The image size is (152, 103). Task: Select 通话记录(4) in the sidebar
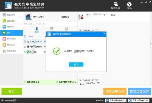click(12, 21)
